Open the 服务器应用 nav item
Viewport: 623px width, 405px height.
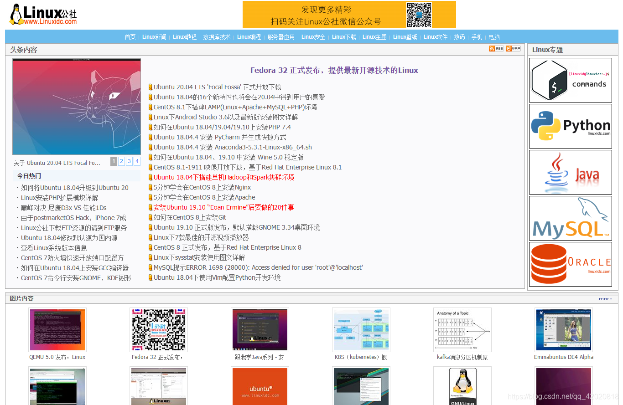pyautogui.click(x=281, y=37)
